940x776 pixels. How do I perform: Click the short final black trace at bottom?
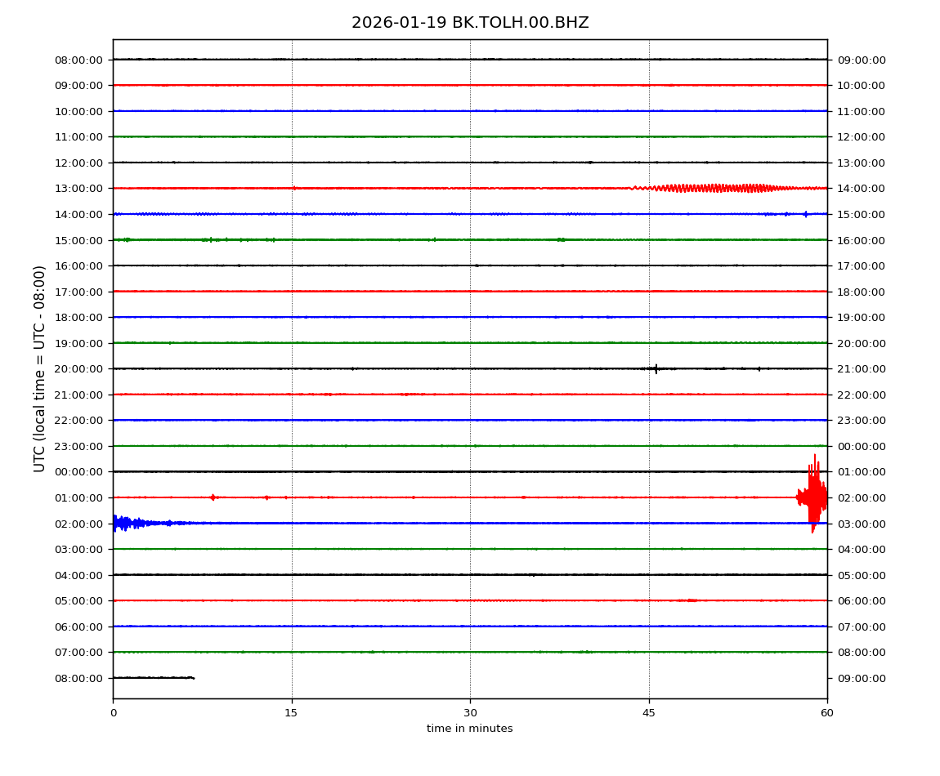(153, 677)
